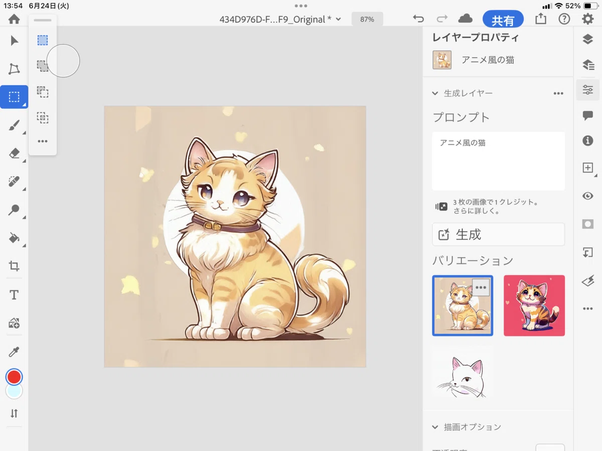This screenshot has height=451, width=602.
Task: Select the Crop tool
Action: 14,266
